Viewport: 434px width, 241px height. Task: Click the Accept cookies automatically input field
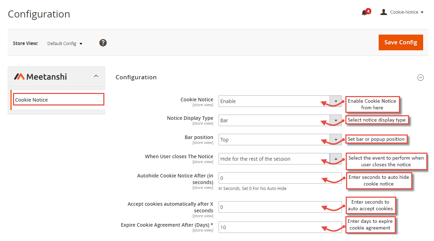(280, 207)
